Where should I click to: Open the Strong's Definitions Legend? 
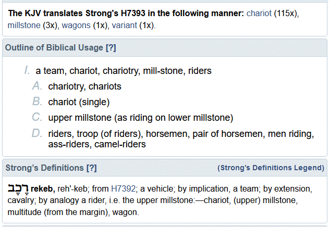pyautogui.click(x=270, y=168)
